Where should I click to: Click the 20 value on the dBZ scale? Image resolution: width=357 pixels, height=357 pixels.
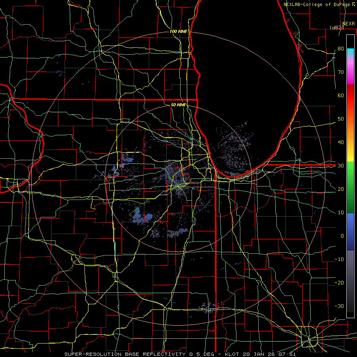coord(341,189)
